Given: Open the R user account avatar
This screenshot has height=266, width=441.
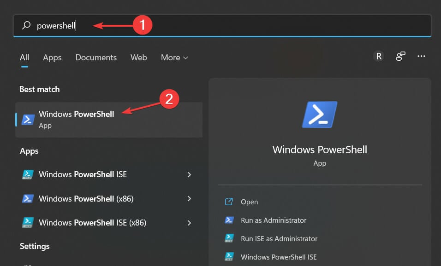Looking at the screenshot, I should [379, 56].
